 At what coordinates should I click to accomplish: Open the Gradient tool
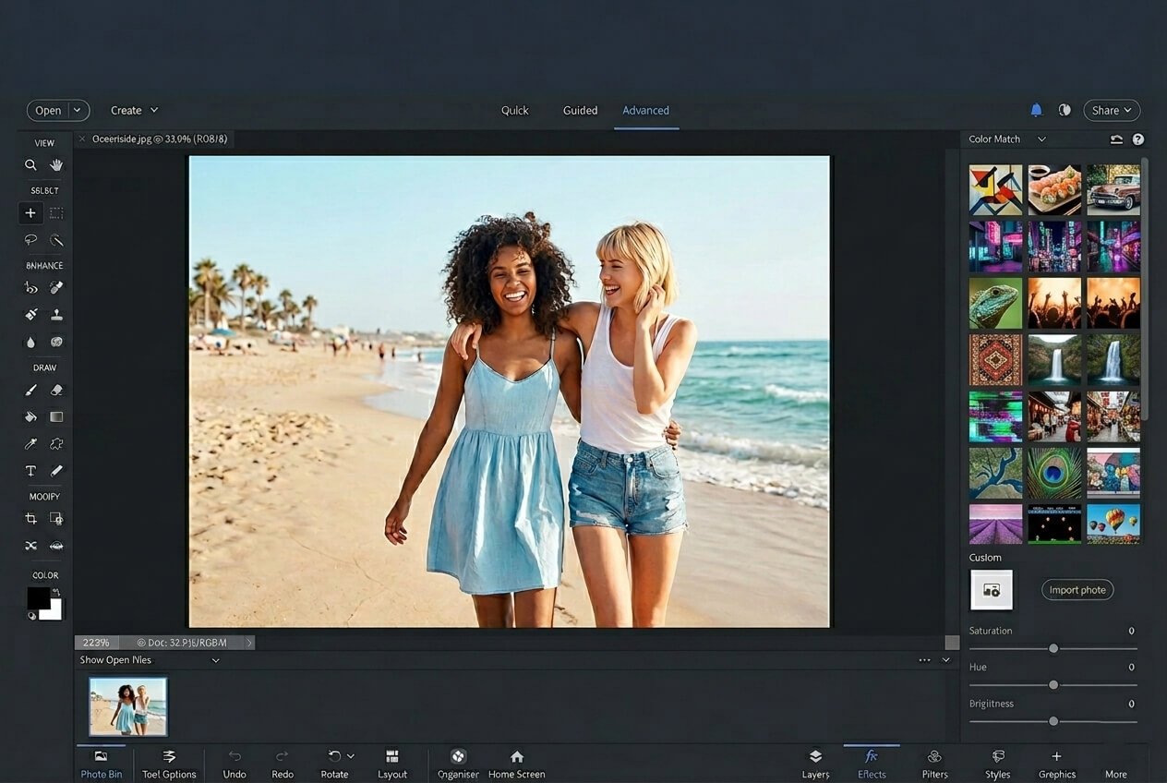tap(56, 416)
